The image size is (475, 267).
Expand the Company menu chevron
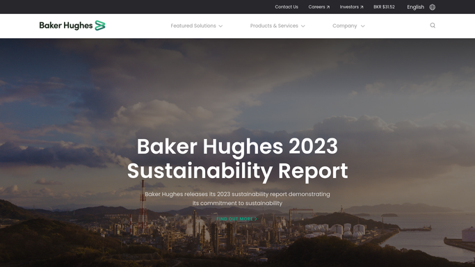tap(362, 26)
